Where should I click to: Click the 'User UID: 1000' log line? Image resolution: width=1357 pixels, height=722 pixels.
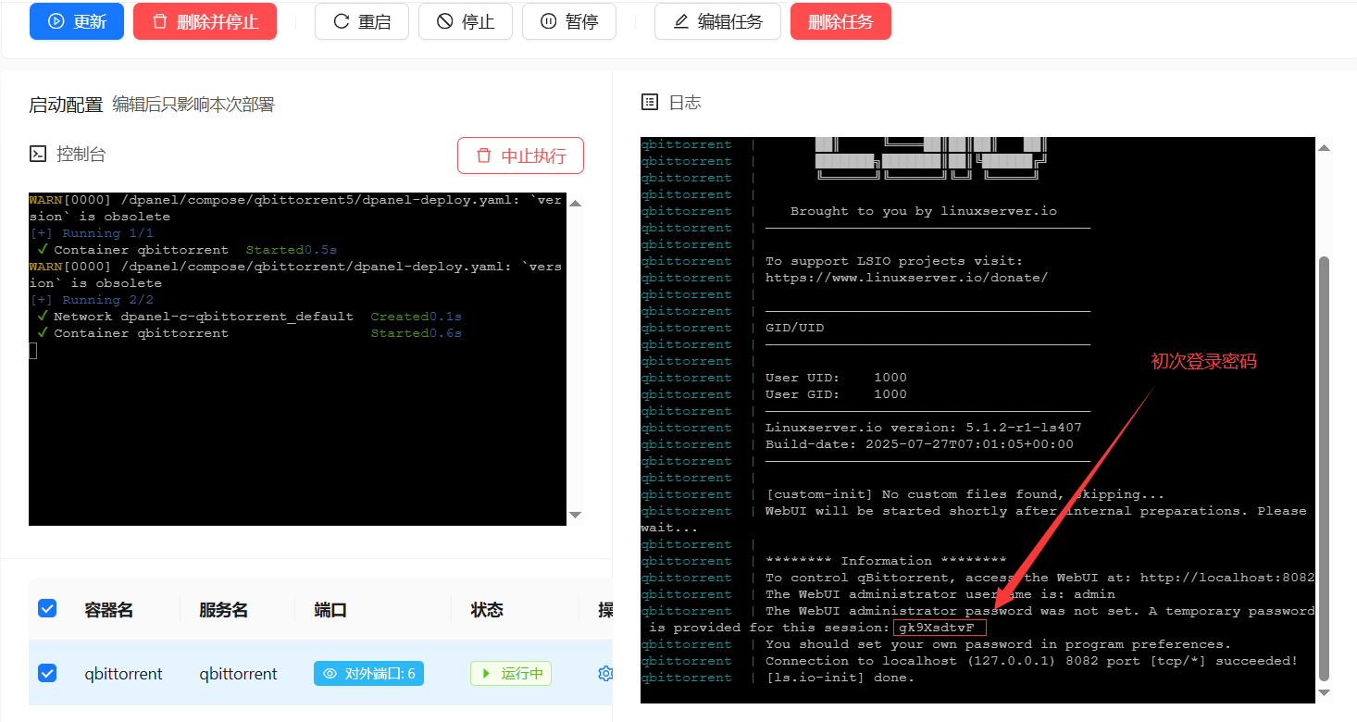(836, 378)
